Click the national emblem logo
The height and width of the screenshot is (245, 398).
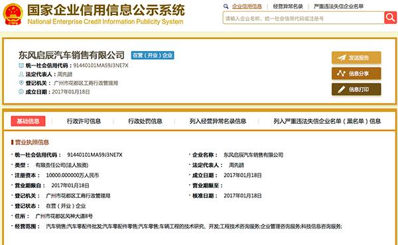(x=13, y=14)
